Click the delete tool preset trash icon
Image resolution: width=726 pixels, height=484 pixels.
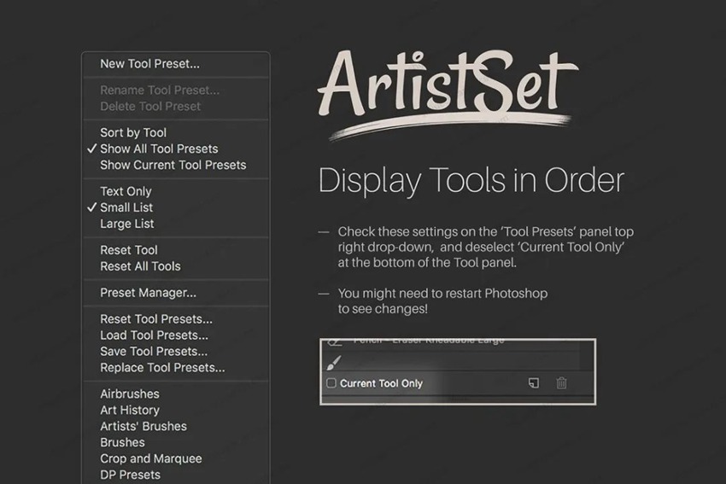coord(561,383)
